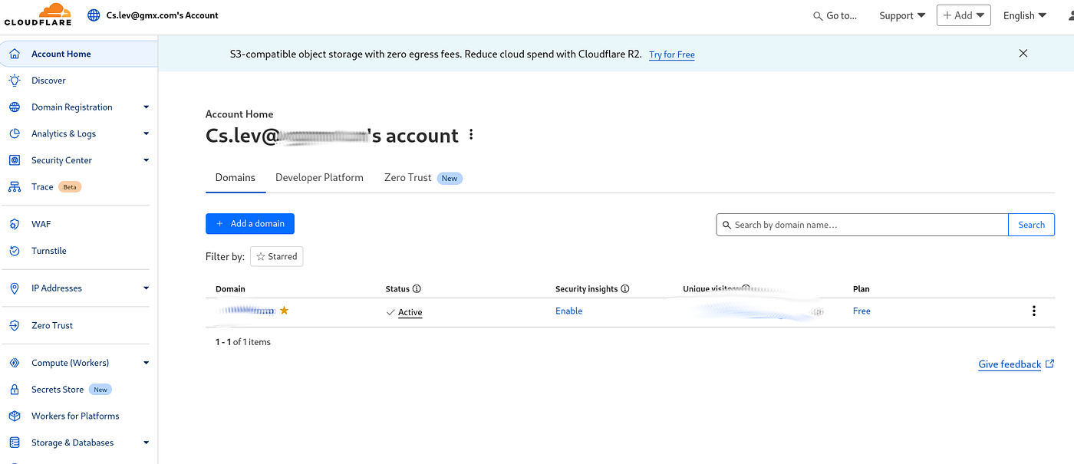Click the Storage & Databases icon

(x=15, y=443)
